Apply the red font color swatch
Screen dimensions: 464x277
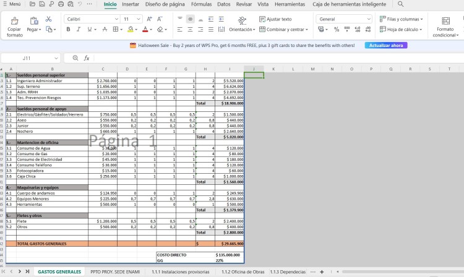point(145,29)
